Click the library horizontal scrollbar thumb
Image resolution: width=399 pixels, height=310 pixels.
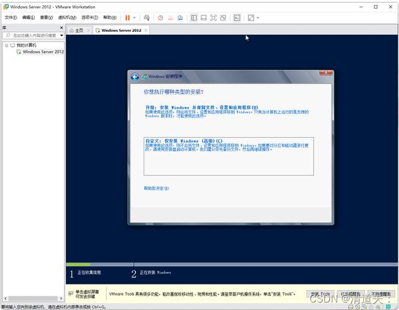33,298
